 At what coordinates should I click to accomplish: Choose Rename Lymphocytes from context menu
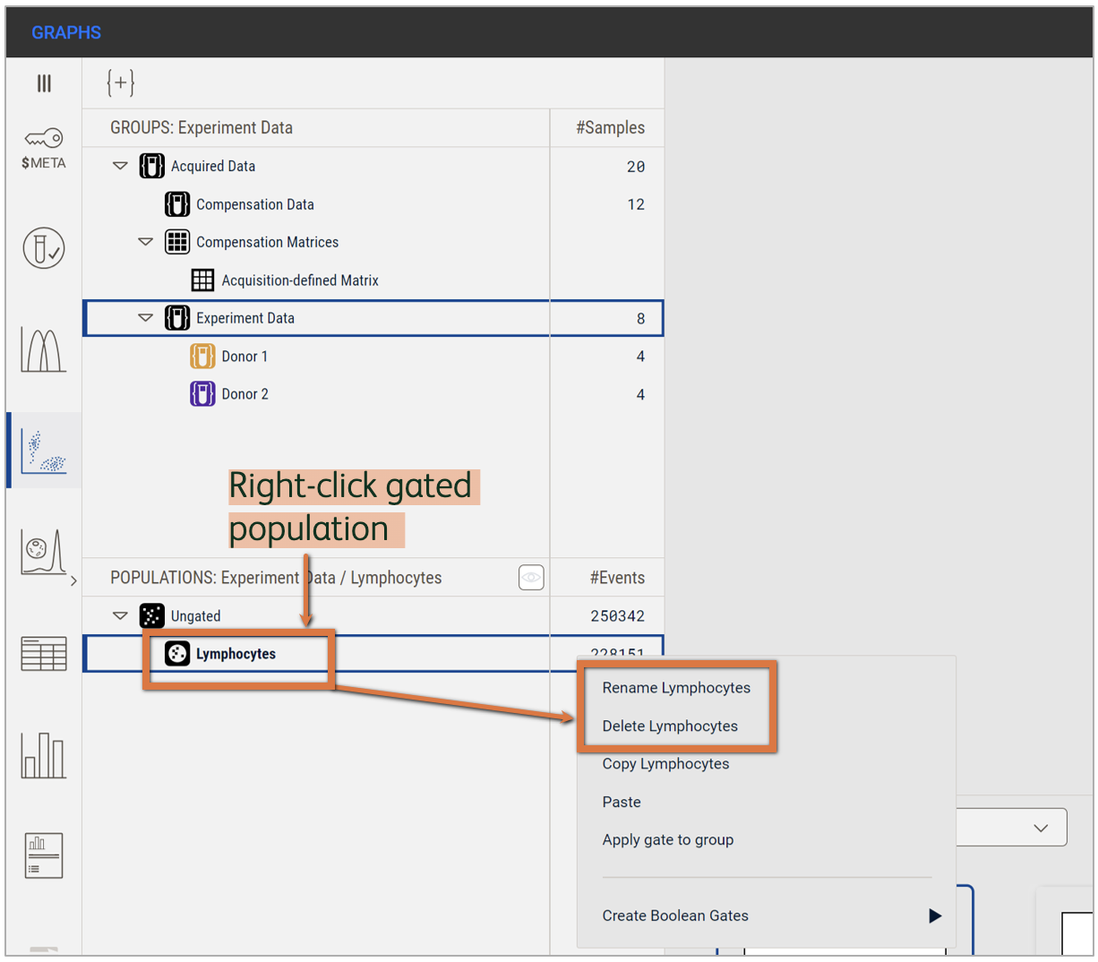(676, 688)
